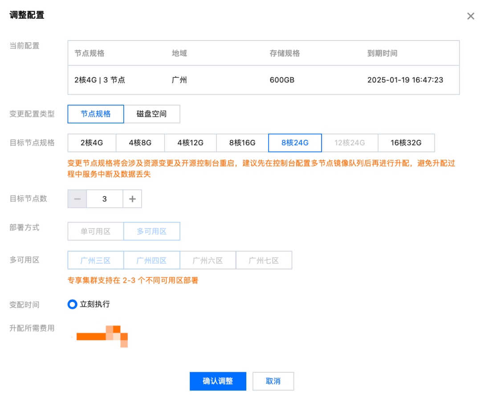Click the 广州 region cell
Viewport: 481px width, 395px height.
(179, 80)
